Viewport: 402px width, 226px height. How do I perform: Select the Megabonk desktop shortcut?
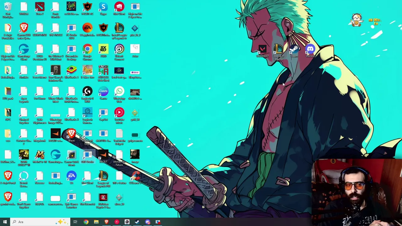(x=40, y=135)
